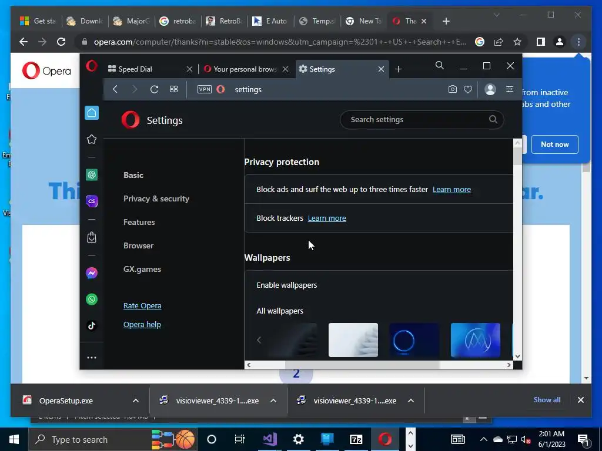This screenshot has height=451, width=602.
Task: Select Browser settings category
Action: click(x=138, y=246)
